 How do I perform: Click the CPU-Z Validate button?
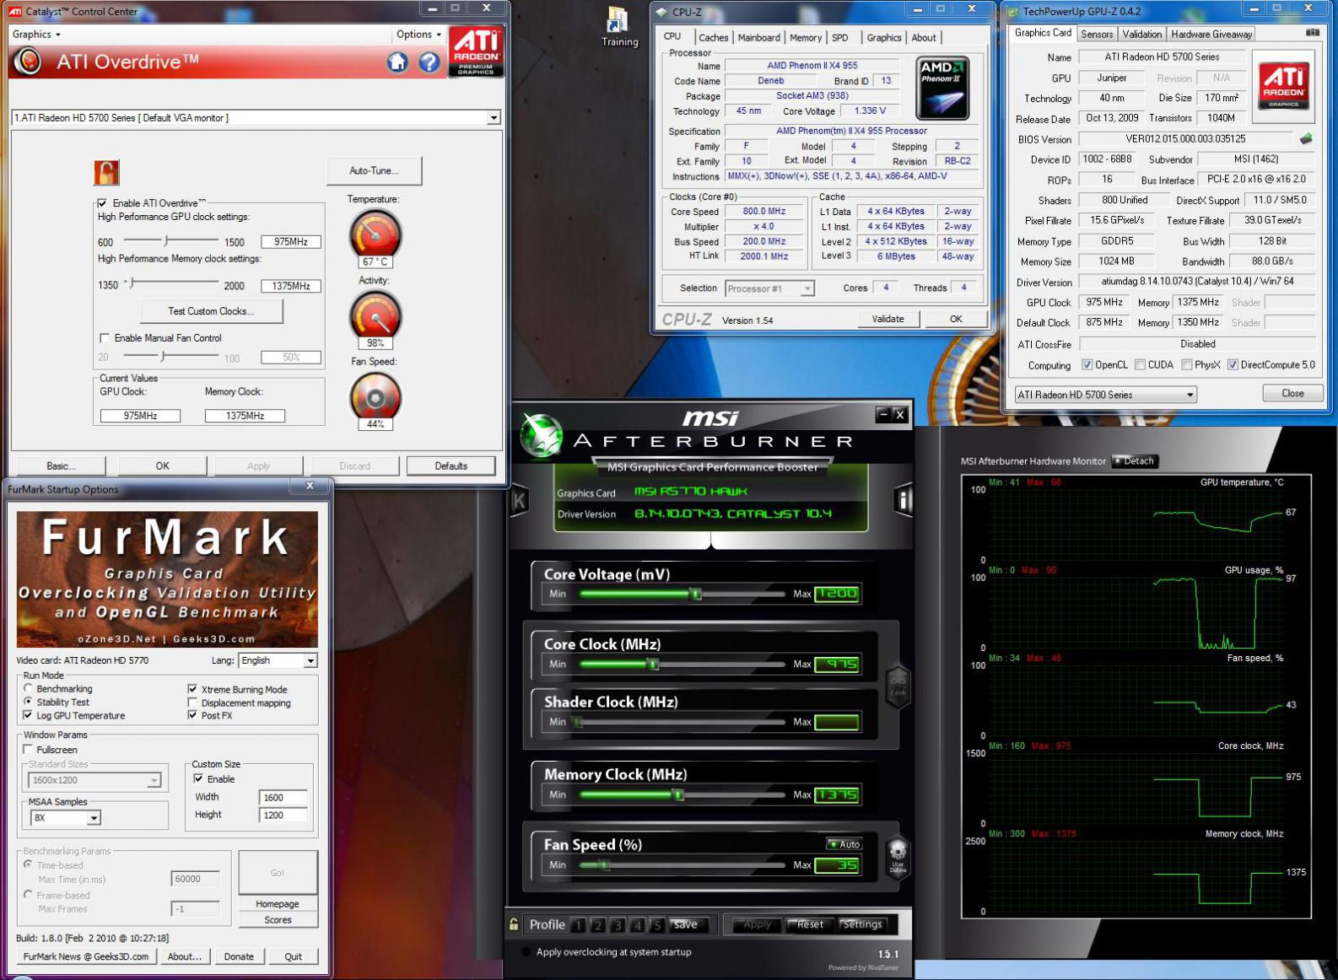point(888,319)
